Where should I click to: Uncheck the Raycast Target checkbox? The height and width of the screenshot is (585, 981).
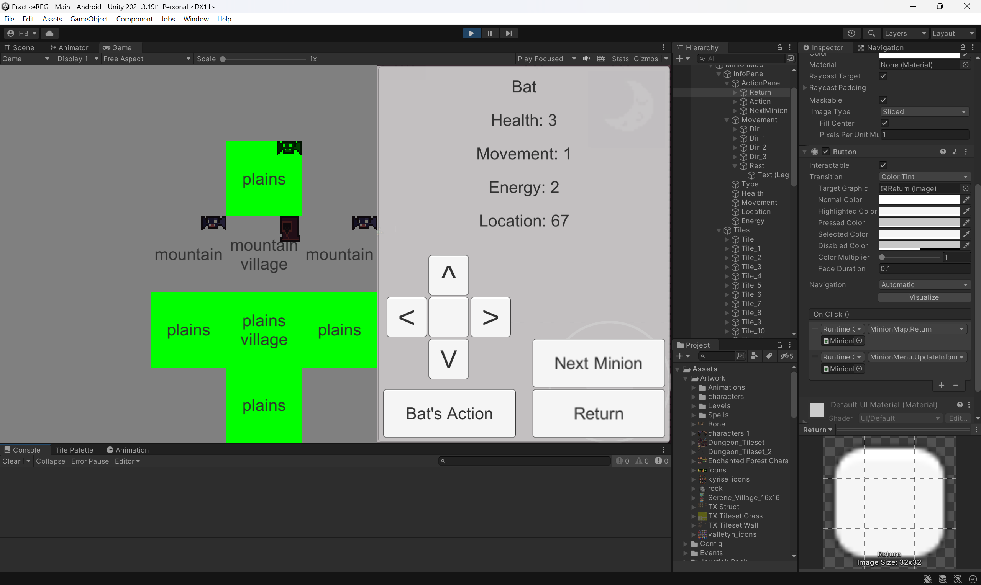pos(883,76)
